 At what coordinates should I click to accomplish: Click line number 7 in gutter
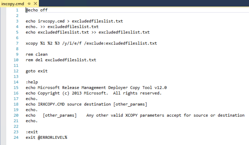[17, 43]
